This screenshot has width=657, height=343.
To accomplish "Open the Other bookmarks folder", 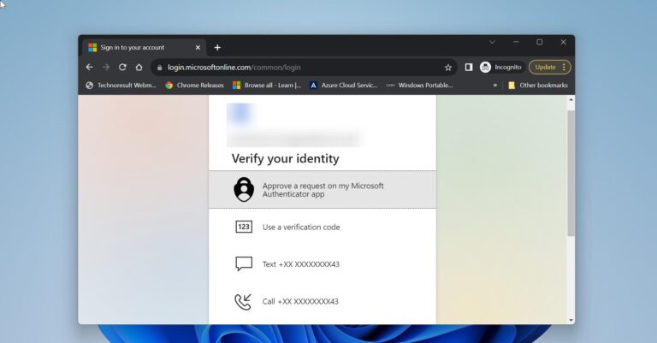I will [x=537, y=85].
